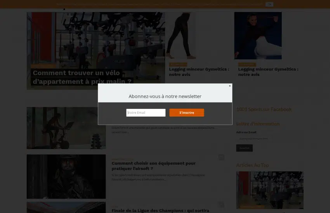The image size is (330, 213).
Task: Close the newsletter popup with the X
Action: click(230, 86)
